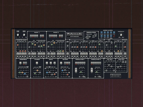The height and width of the screenshot is (107, 143).
Task: Click the red Mode Filters number display
Action: point(114,36)
